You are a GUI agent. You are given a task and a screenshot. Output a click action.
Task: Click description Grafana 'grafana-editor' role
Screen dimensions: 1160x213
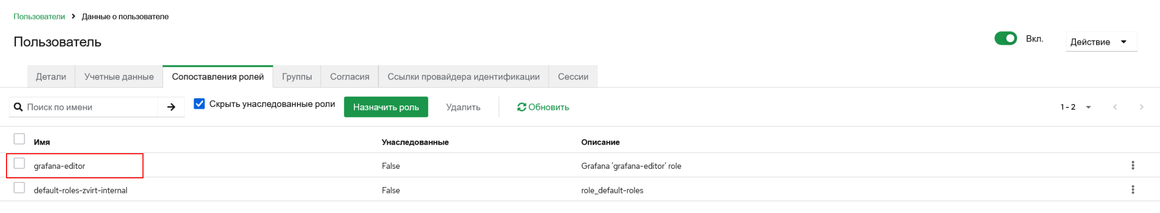click(631, 166)
